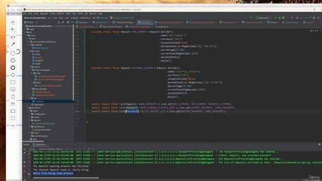Create an intermediate event from Camunda palette
Screen dimensions: 322x181
pos(13,60)
